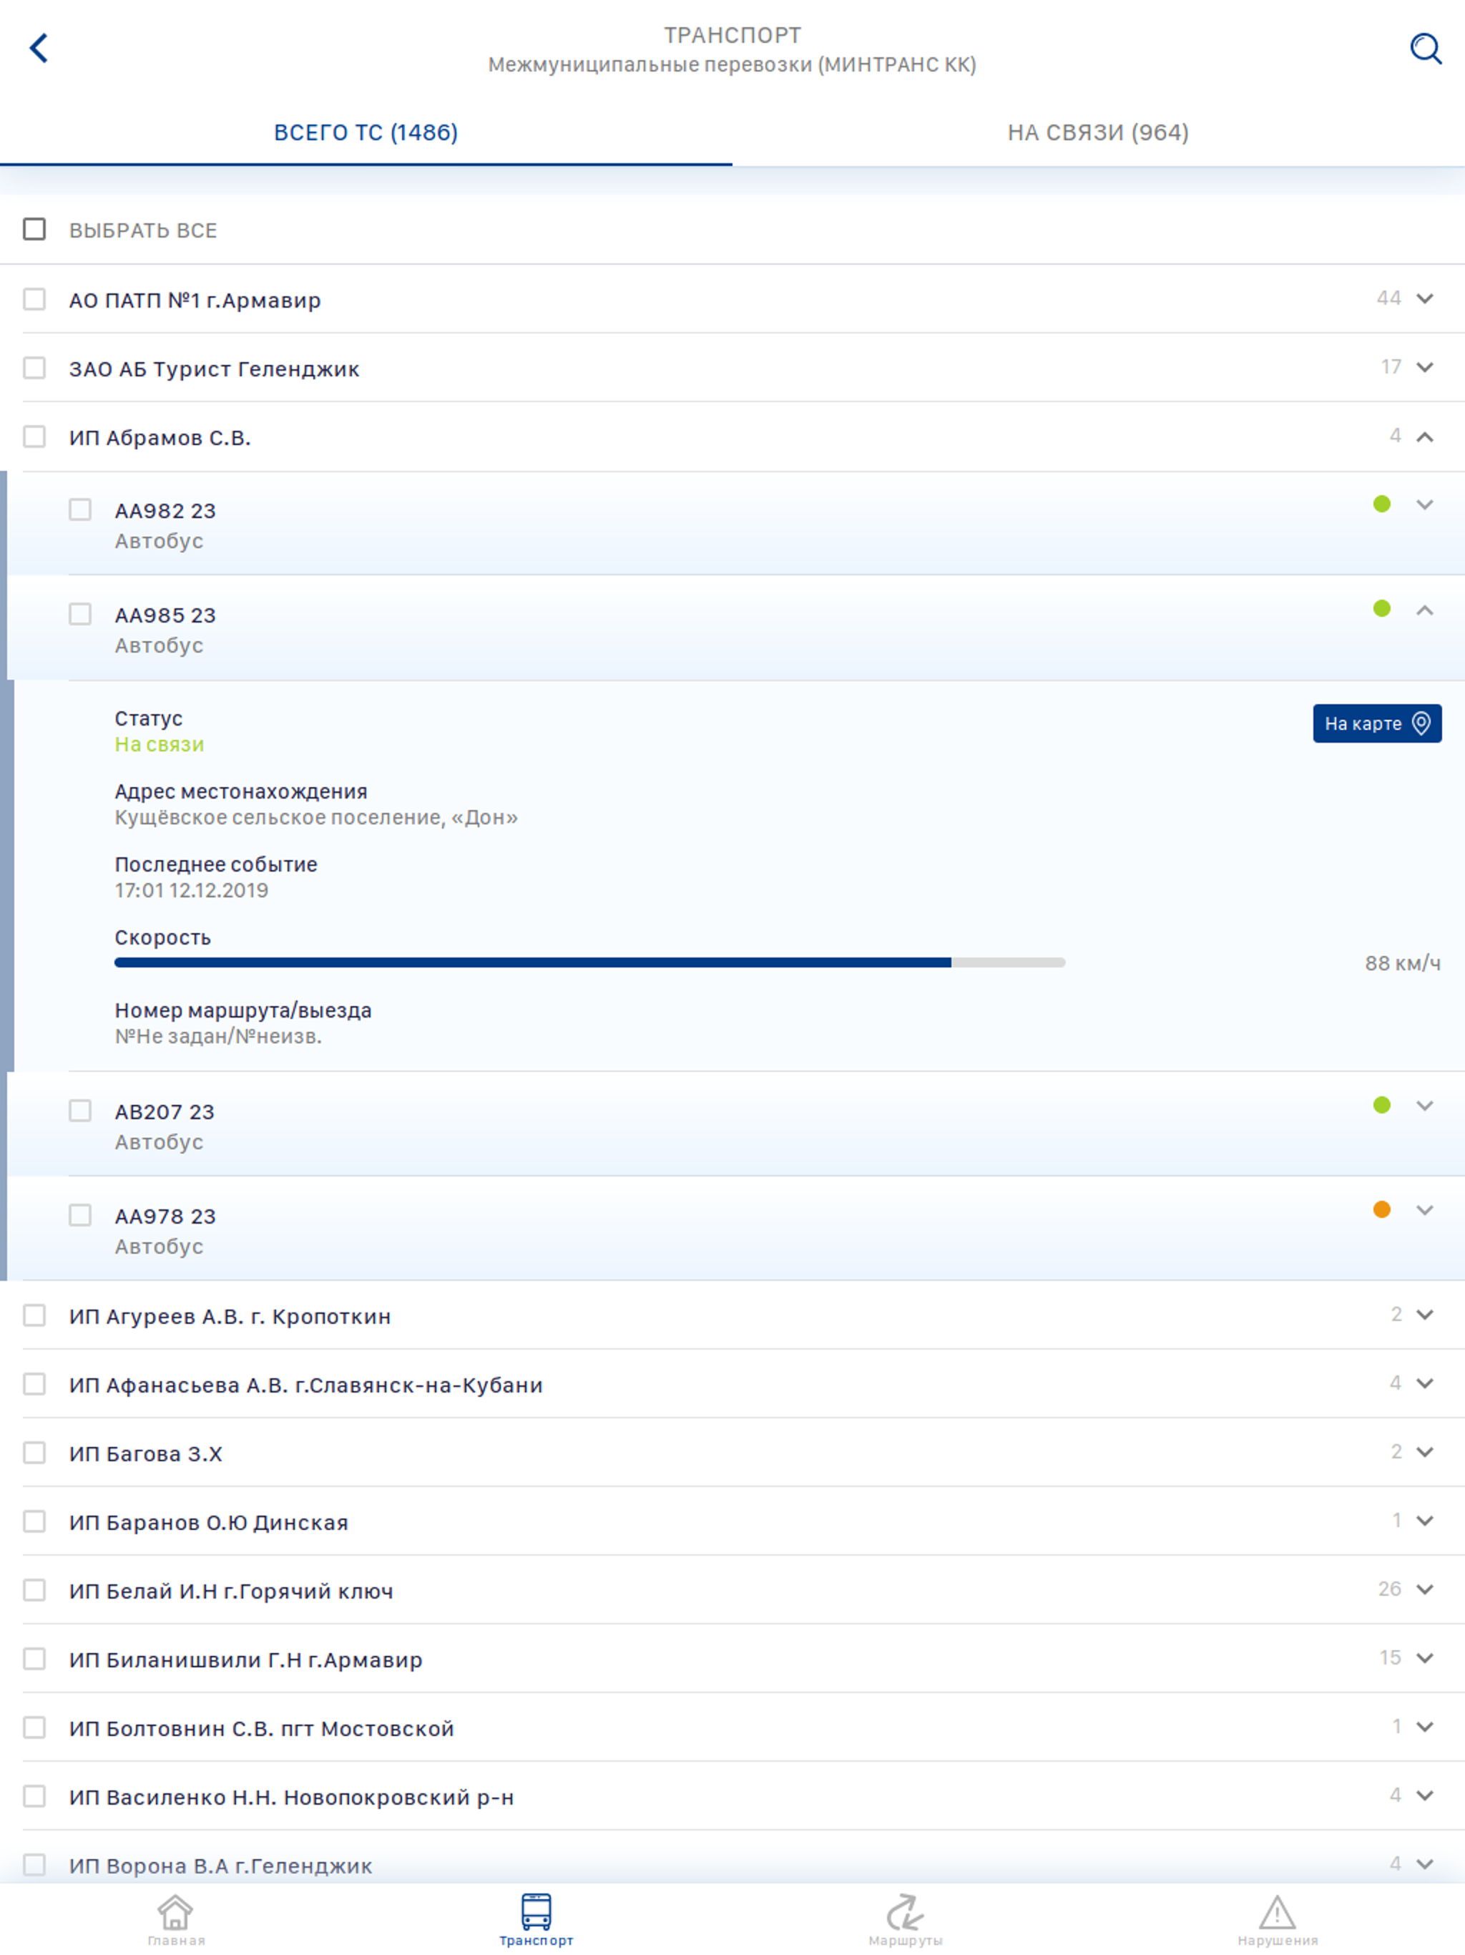Expand ИП Болтовнин С.В. group chevron

click(1425, 1727)
